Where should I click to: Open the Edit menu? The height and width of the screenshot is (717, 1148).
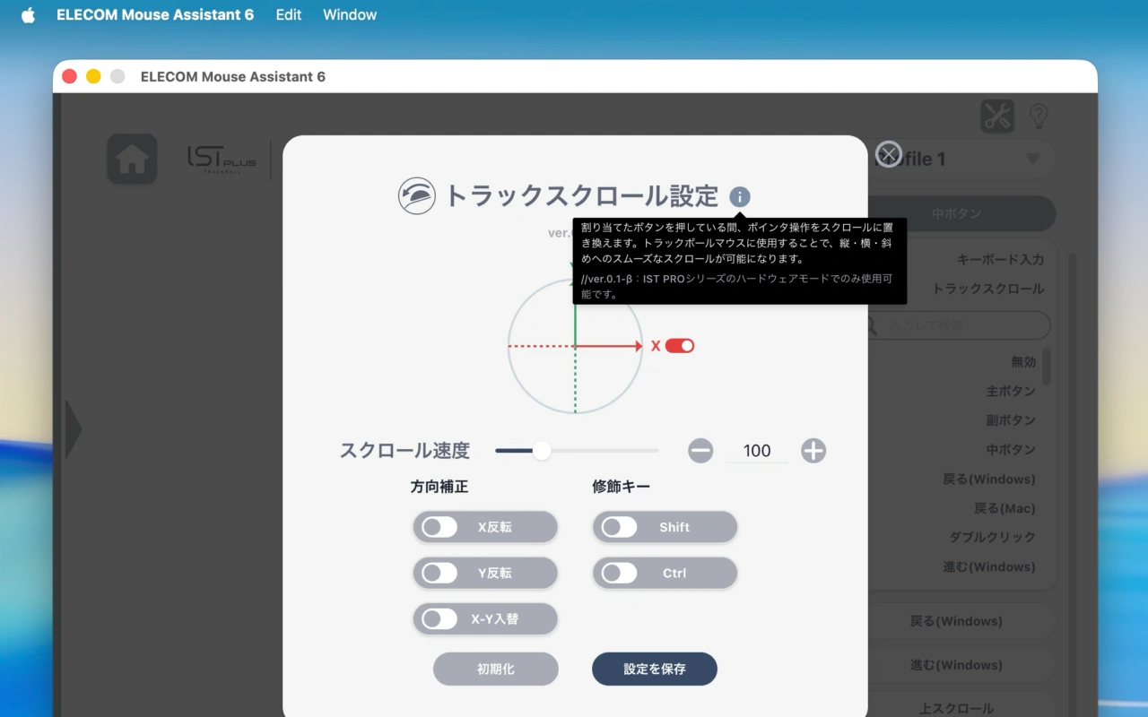[289, 15]
